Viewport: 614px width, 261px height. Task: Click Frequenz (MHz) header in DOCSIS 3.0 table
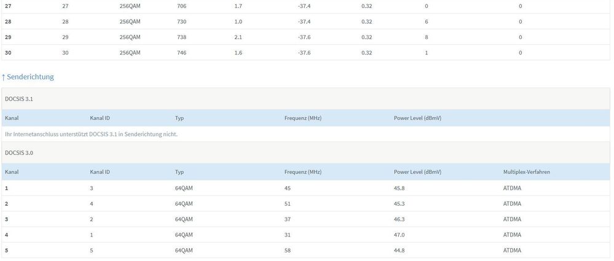pyautogui.click(x=302, y=172)
